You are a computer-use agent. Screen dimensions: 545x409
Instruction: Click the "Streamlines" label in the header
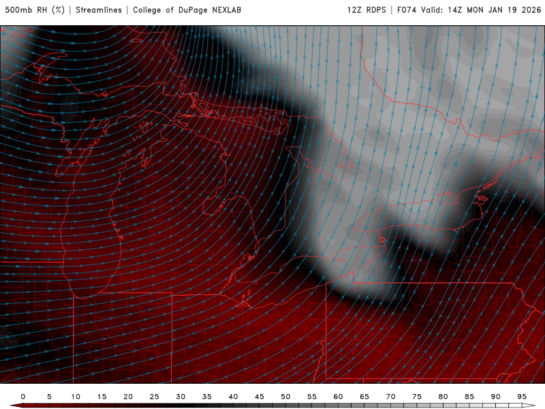99,10
